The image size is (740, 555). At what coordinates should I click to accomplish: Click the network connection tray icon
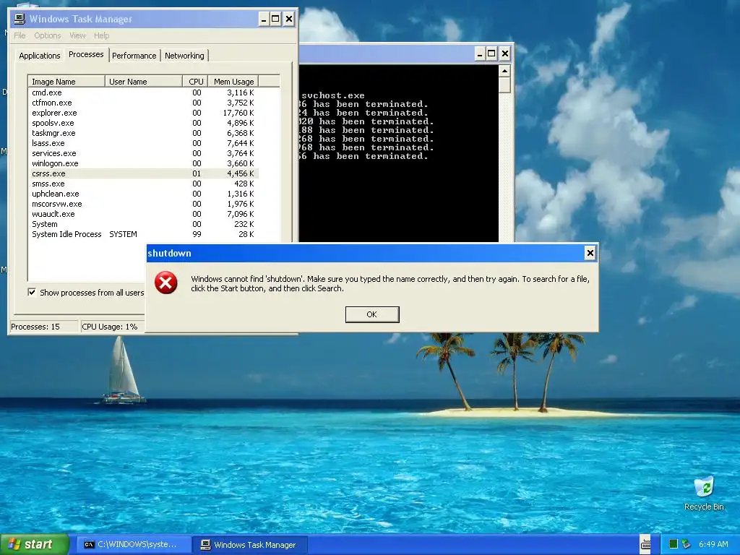(687, 544)
